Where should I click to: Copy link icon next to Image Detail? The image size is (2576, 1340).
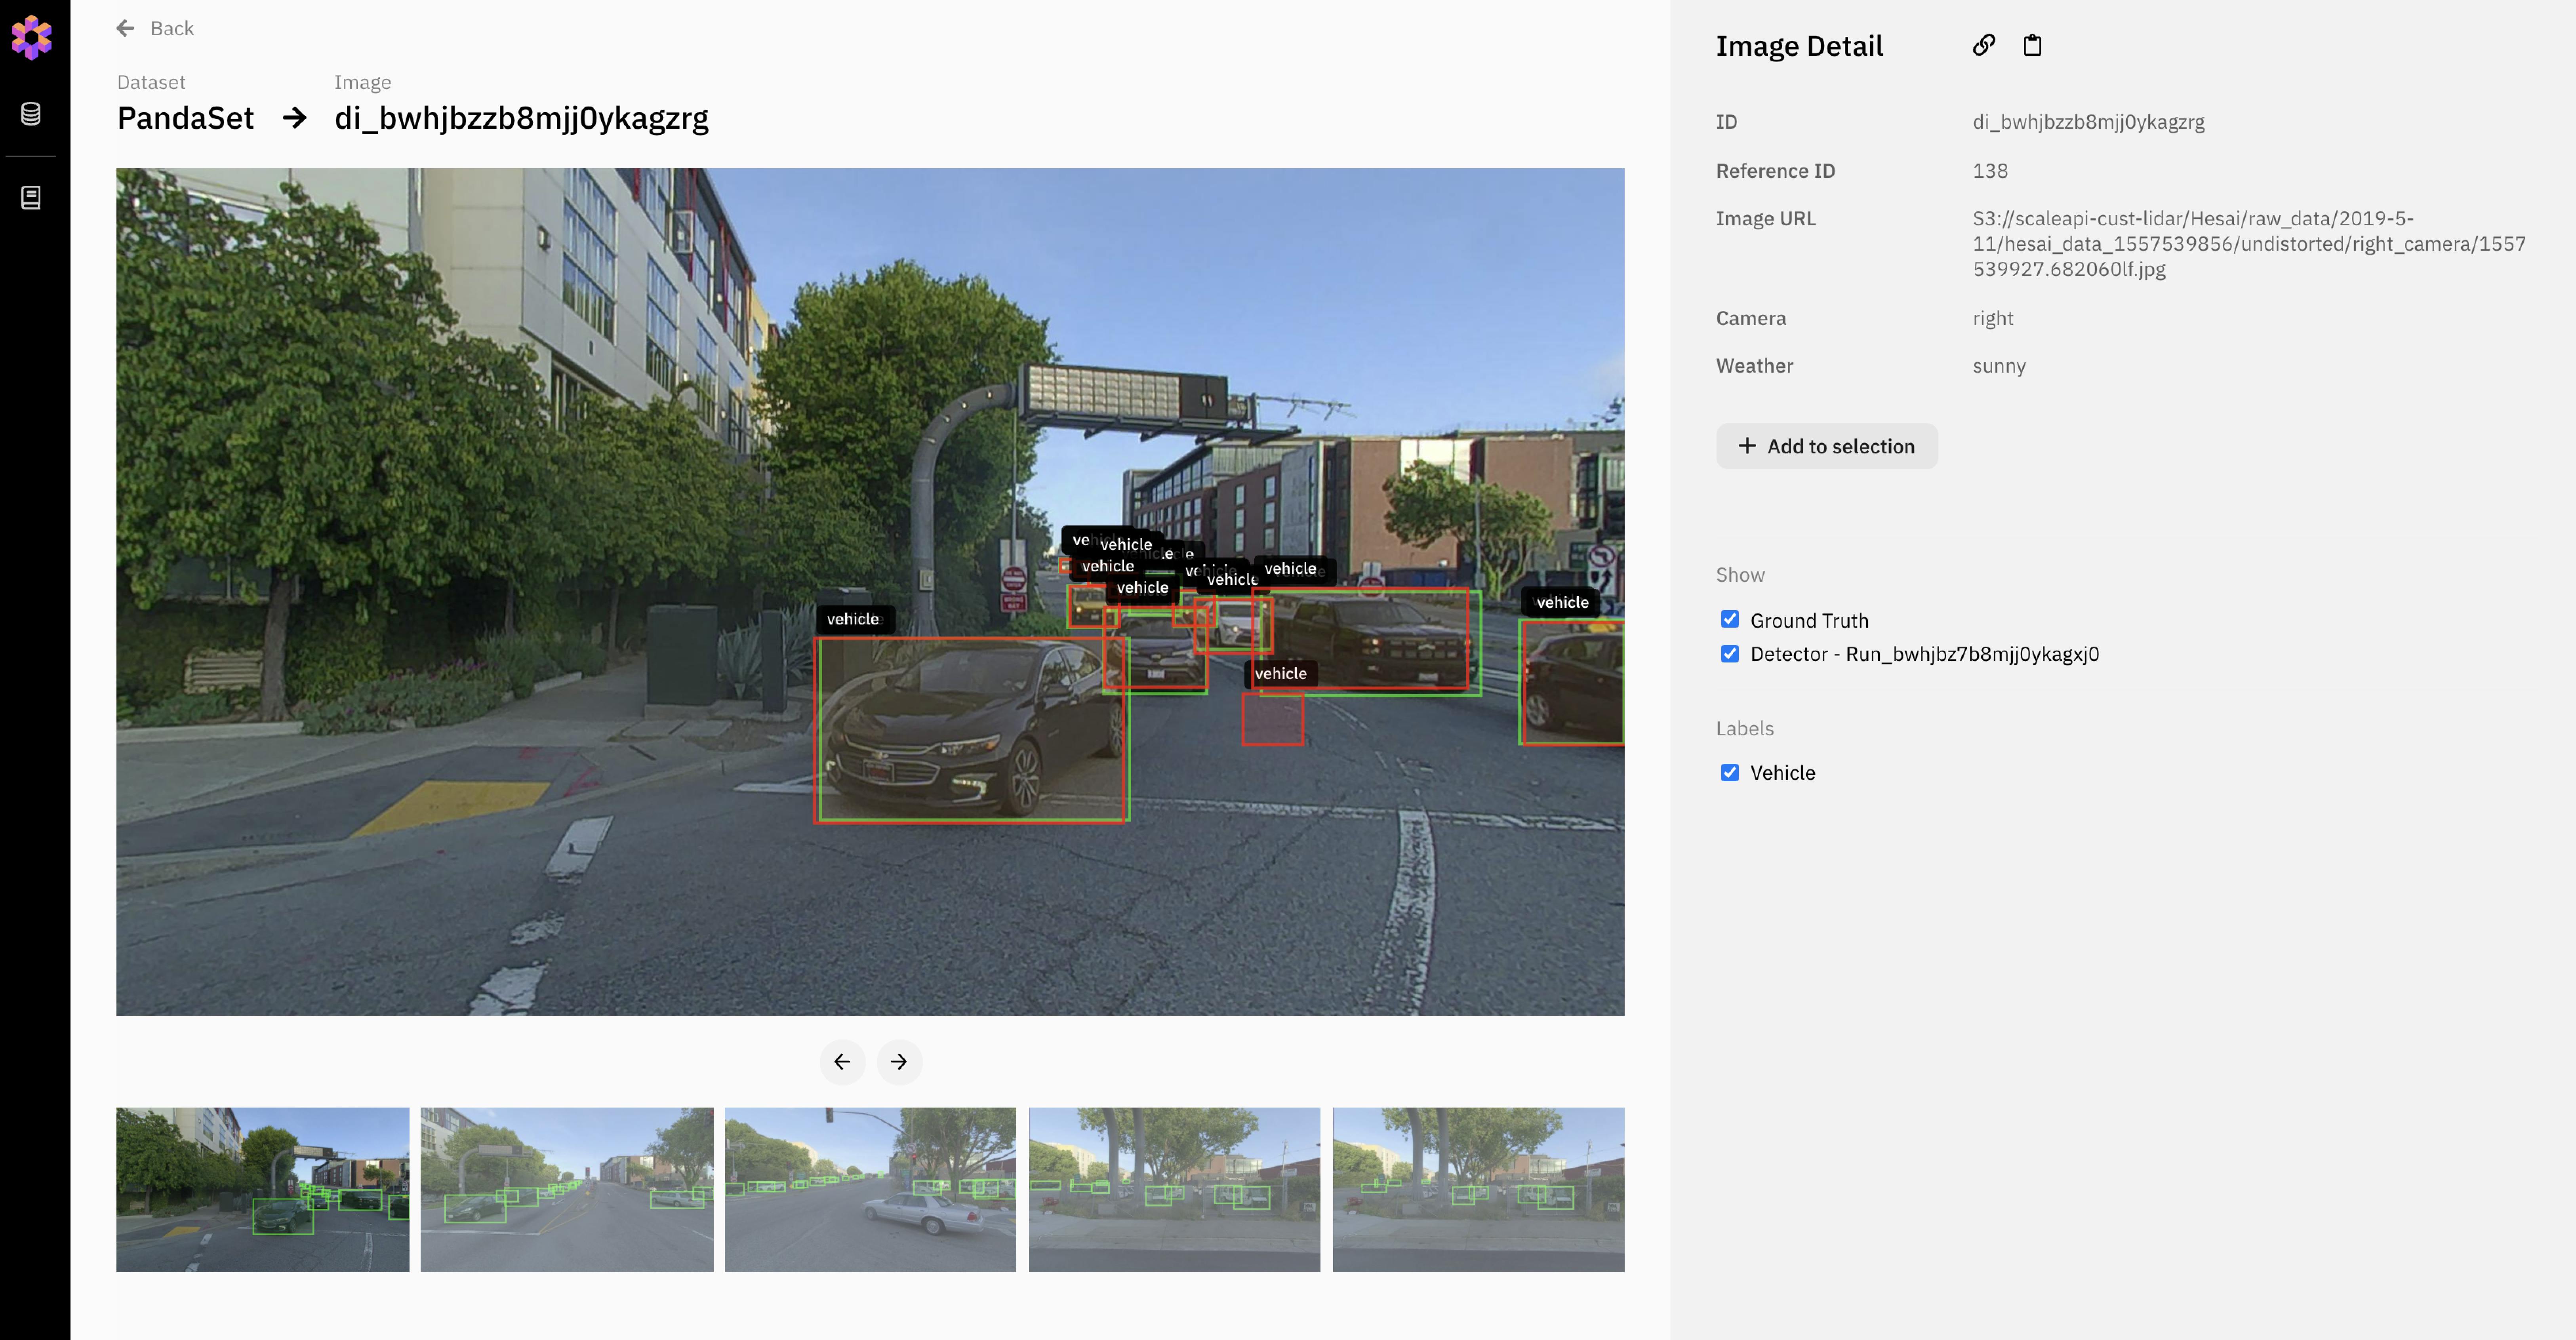[x=1984, y=45]
